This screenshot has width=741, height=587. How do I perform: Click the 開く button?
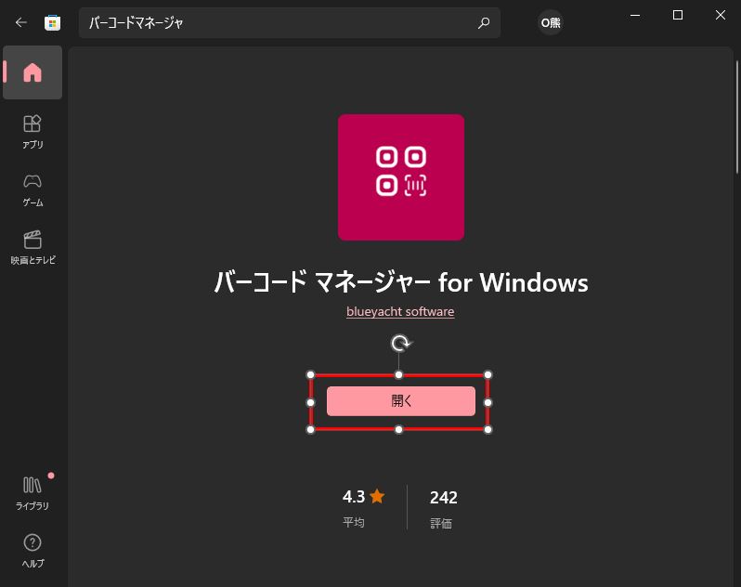click(401, 401)
